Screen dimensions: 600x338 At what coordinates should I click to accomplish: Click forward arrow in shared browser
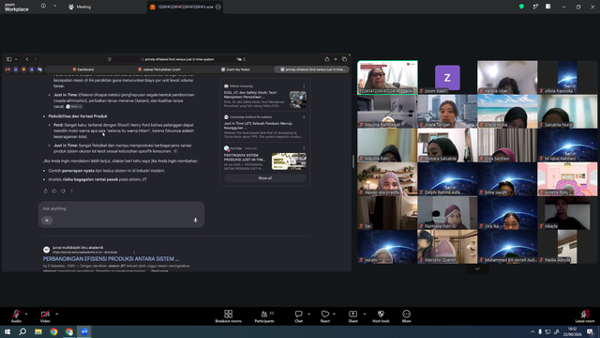point(36,59)
